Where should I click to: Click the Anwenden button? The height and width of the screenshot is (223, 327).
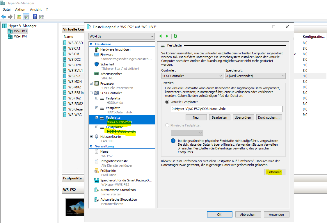coord(277,215)
